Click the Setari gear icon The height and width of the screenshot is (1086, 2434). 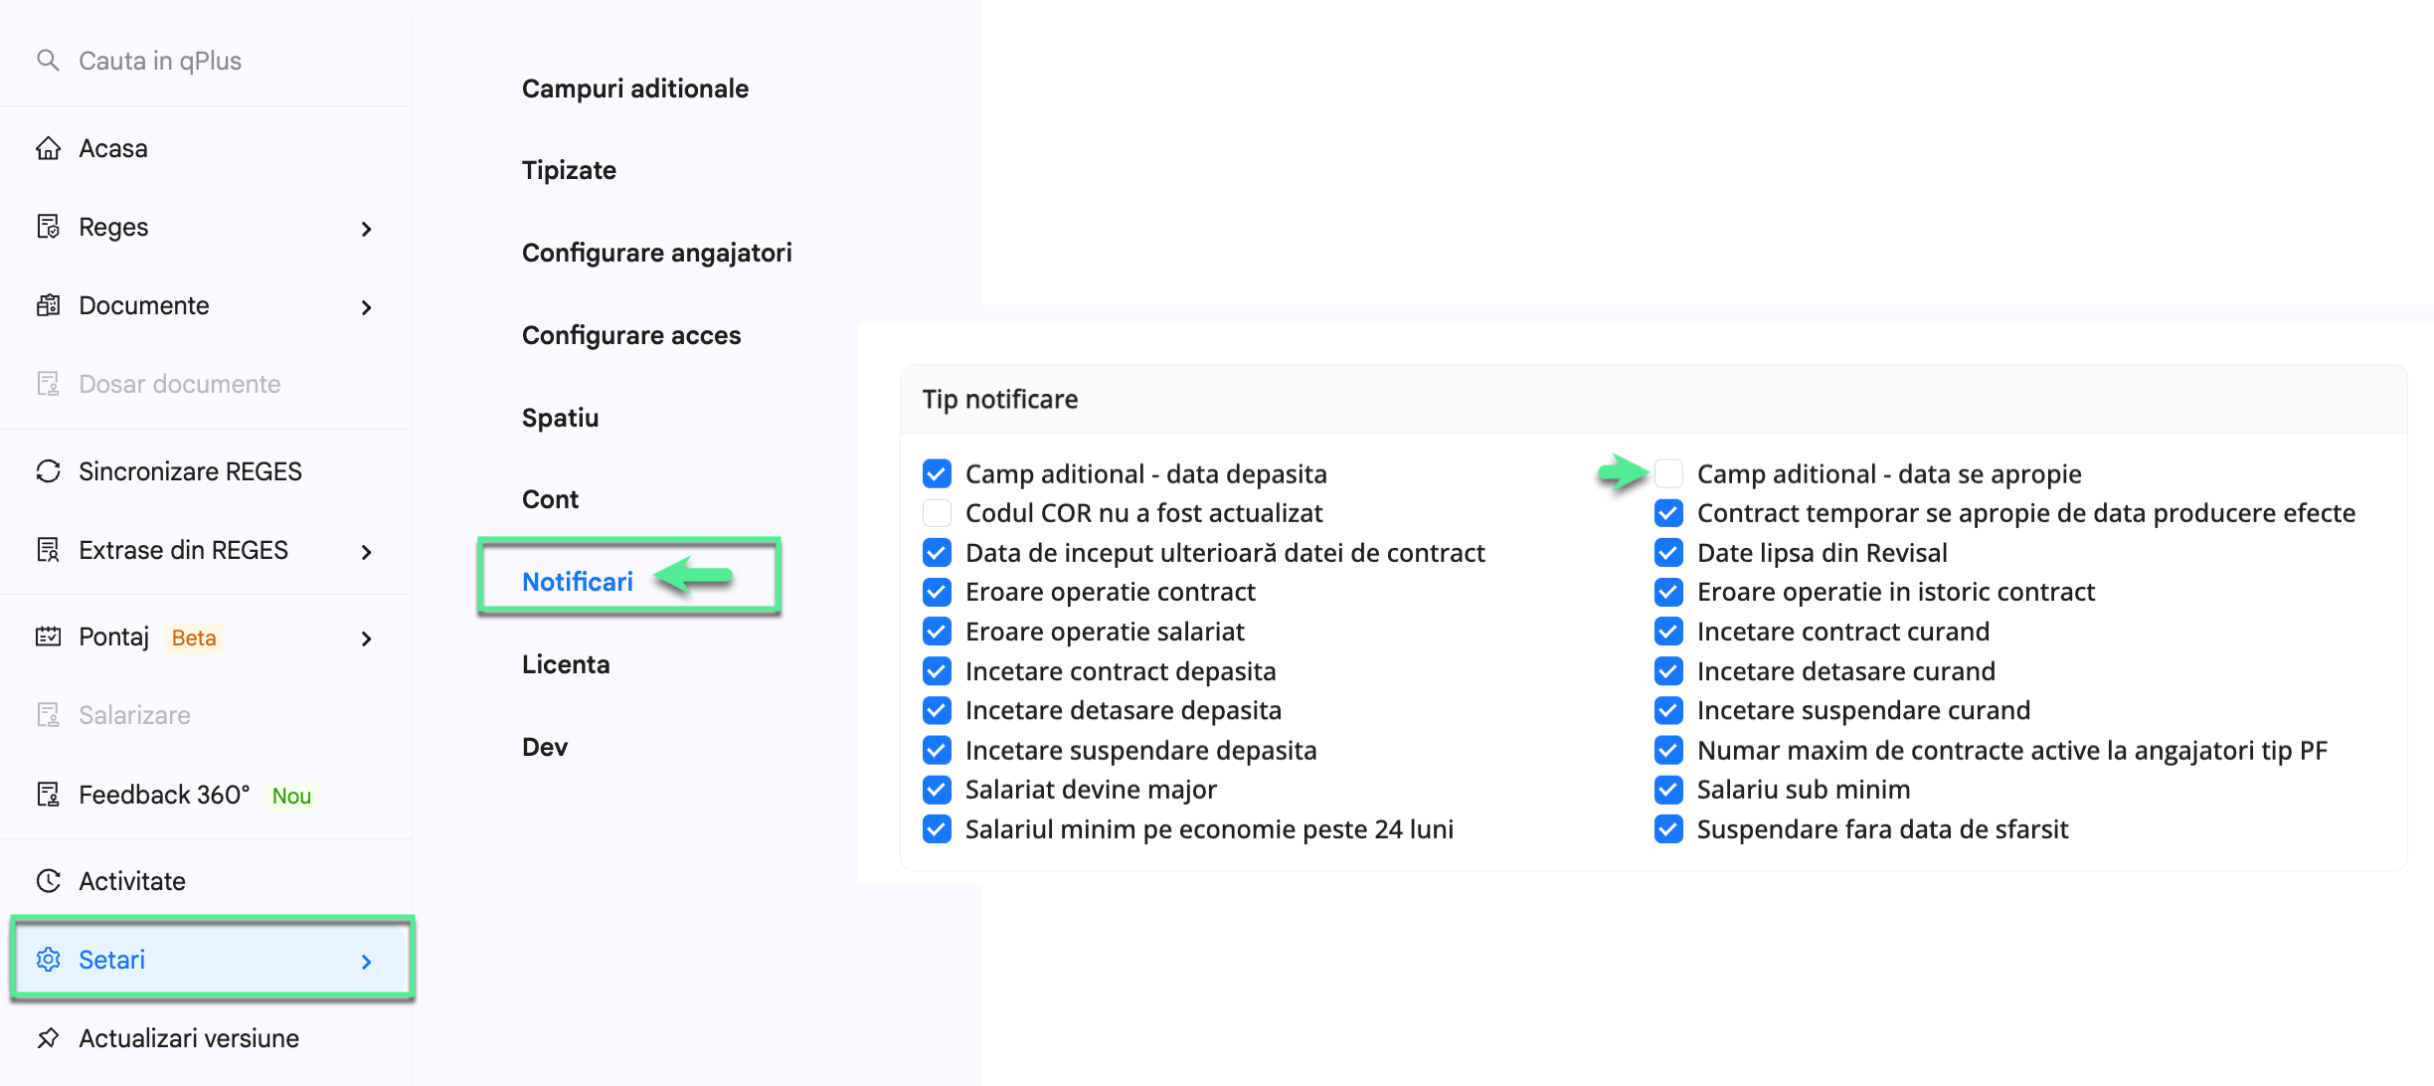click(48, 960)
